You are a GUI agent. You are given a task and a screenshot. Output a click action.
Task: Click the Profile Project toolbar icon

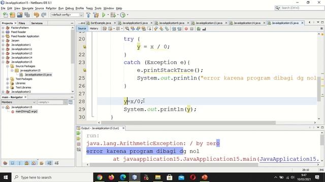point(123,15)
